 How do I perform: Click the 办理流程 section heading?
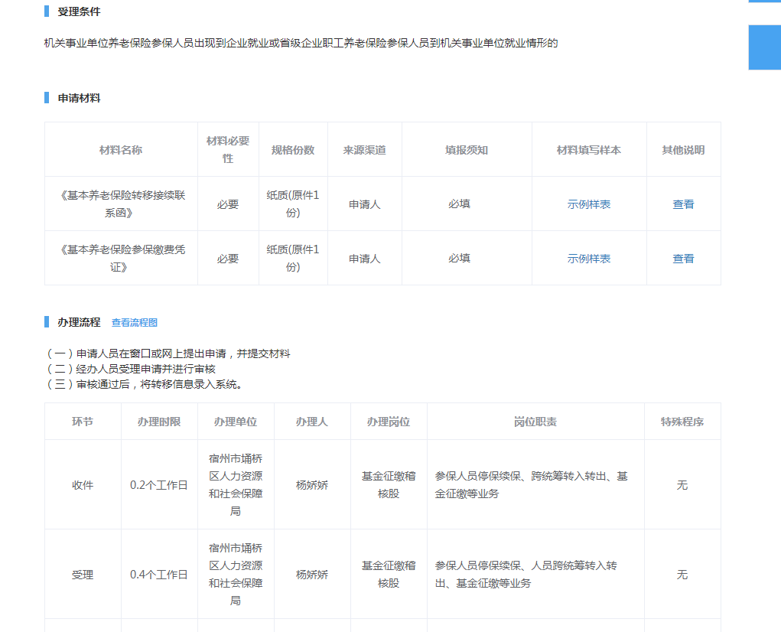pos(79,322)
